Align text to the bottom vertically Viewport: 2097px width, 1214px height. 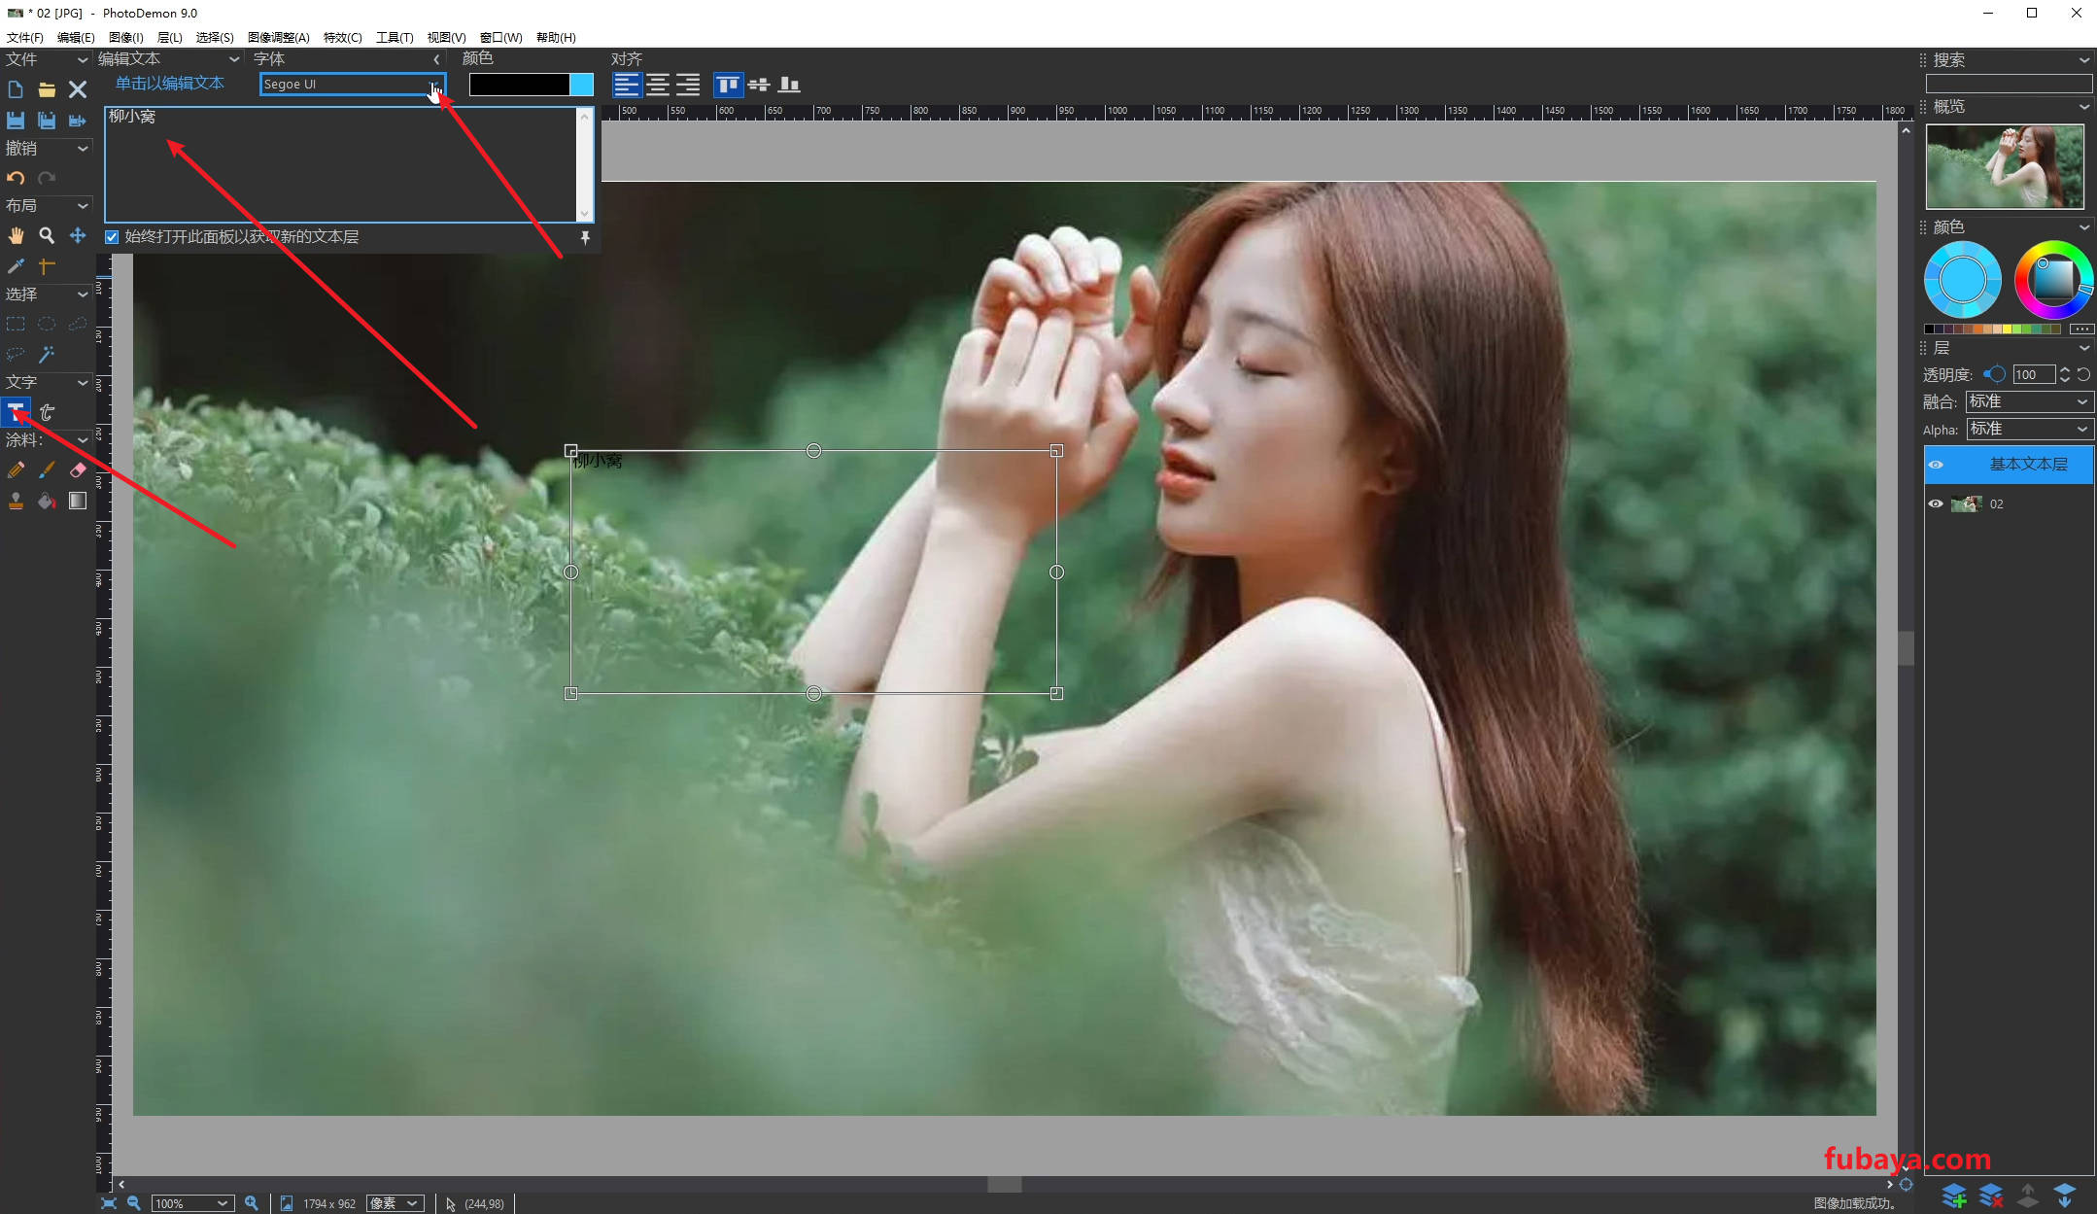point(789,85)
